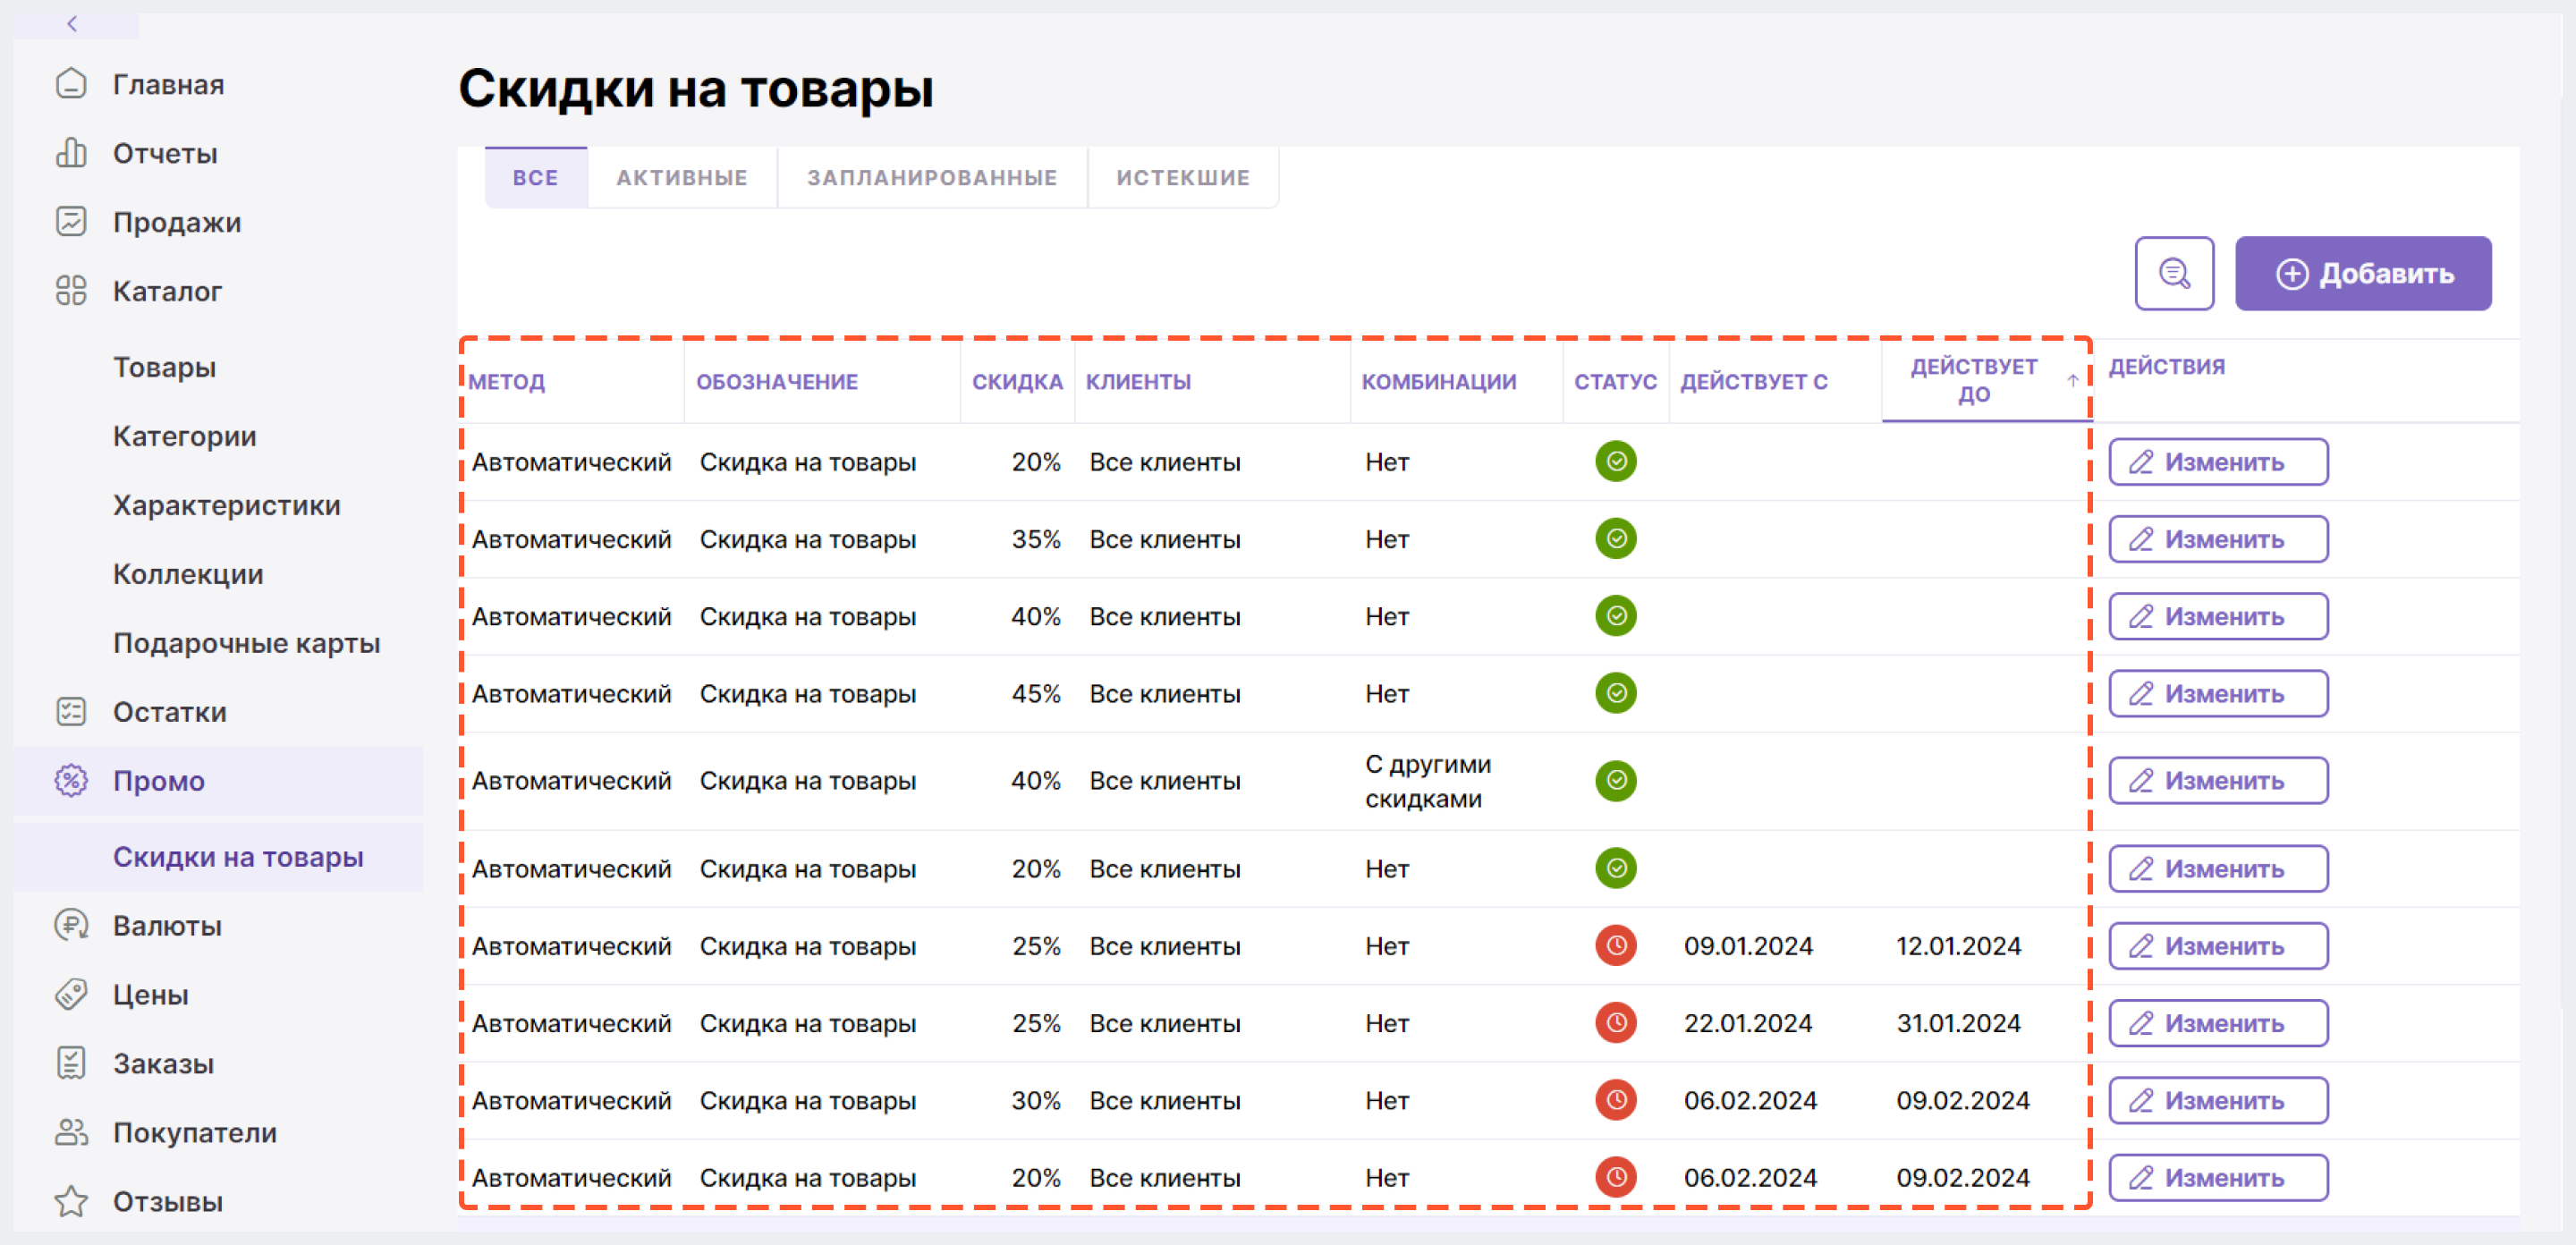This screenshot has width=2576, height=1245.
Task: Click the Остатки checklist icon
Action: (71, 712)
